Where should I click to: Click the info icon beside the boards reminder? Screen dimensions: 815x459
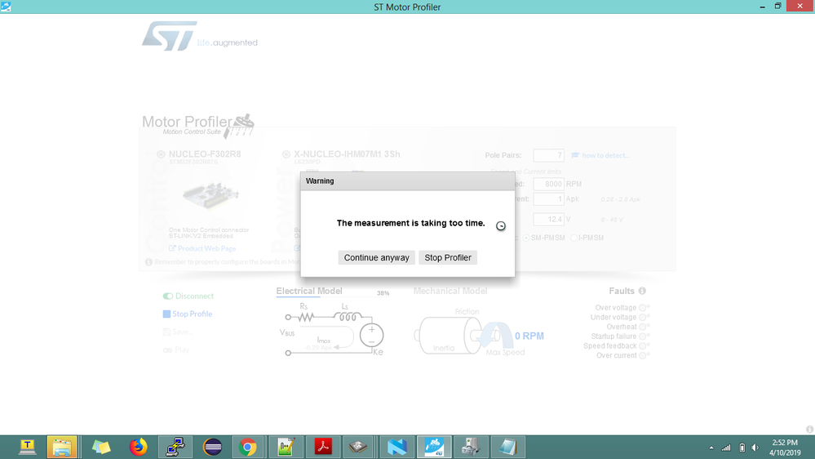pos(148,262)
